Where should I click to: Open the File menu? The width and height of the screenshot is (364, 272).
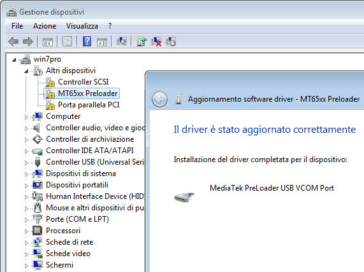17,26
